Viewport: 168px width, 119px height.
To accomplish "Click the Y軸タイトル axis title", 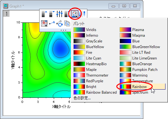I will point(13,60).
